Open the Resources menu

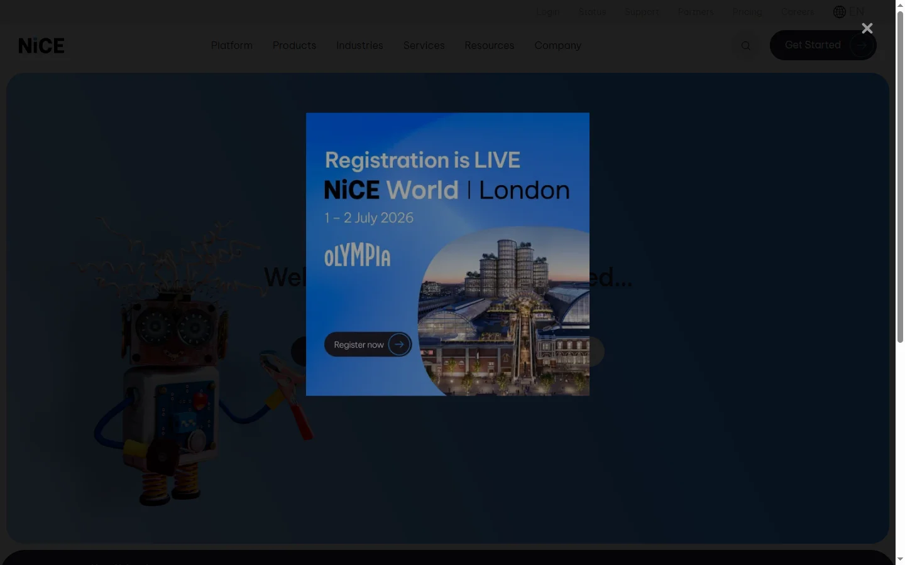coord(490,45)
